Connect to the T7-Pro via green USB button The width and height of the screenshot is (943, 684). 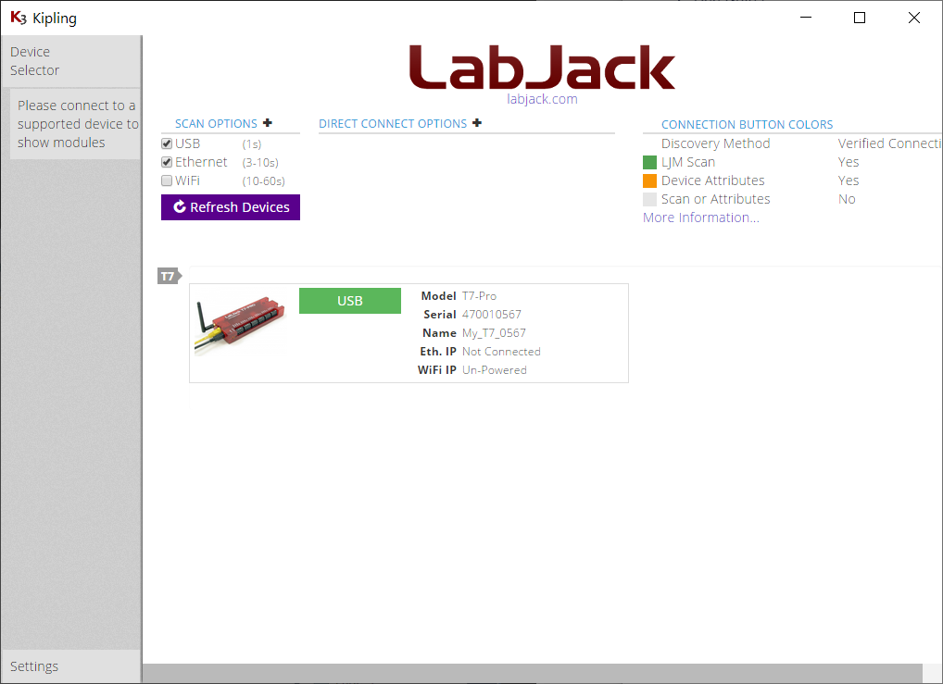click(x=350, y=301)
